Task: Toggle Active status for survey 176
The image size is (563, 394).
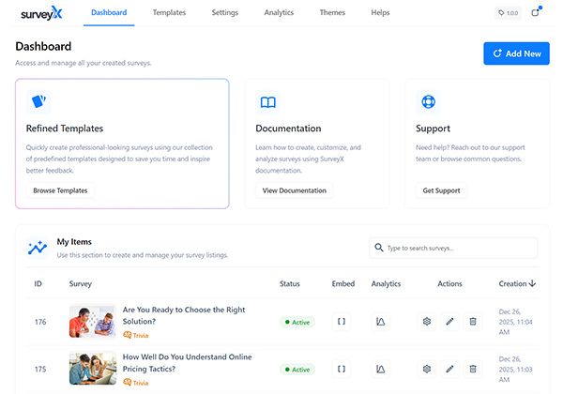Action: coord(297,322)
